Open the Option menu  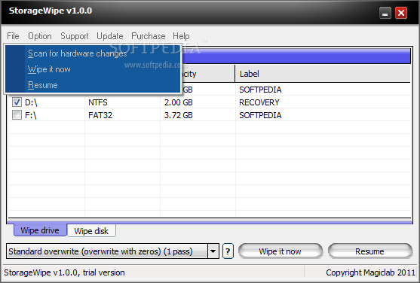click(x=40, y=36)
